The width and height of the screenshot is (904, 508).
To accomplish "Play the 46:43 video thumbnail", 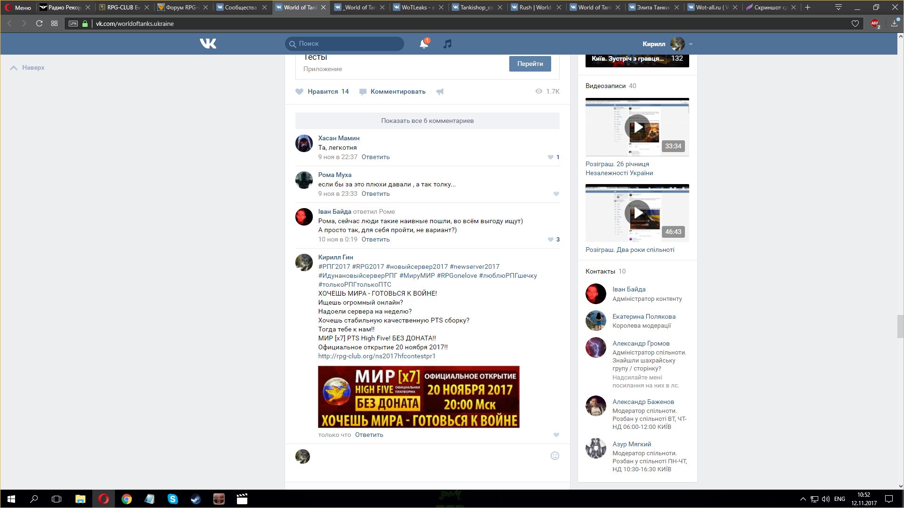I will pos(637,213).
